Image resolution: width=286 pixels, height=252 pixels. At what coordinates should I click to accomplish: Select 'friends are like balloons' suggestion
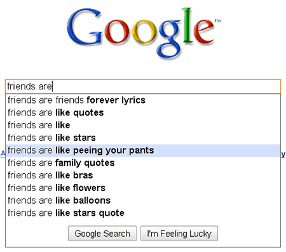click(143, 201)
